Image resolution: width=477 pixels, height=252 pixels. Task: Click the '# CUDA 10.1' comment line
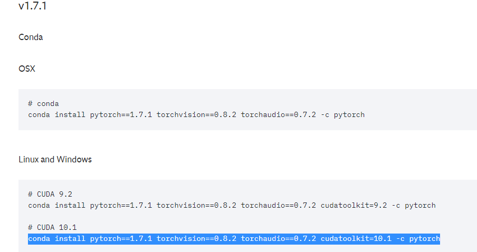52,227
